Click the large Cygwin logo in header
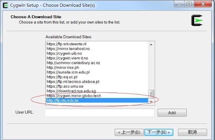 tap(197, 20)
